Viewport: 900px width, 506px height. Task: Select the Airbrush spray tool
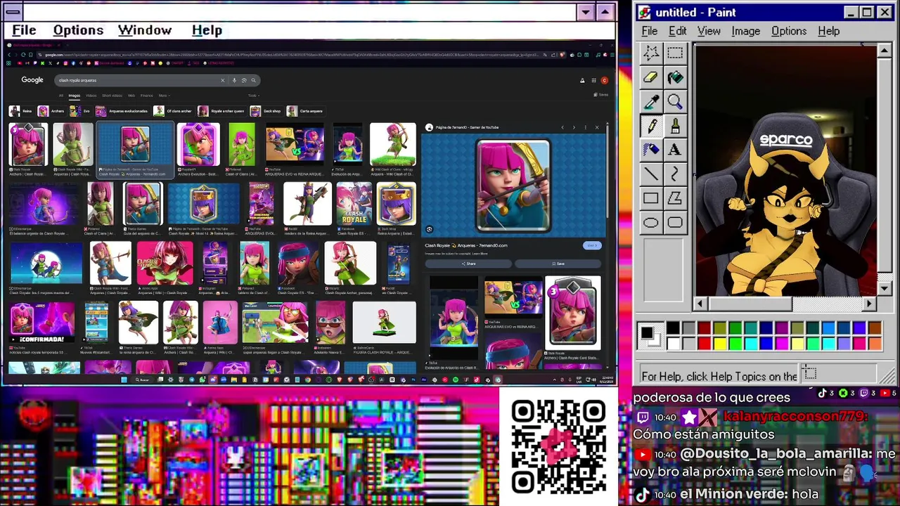tap(651, 150)
